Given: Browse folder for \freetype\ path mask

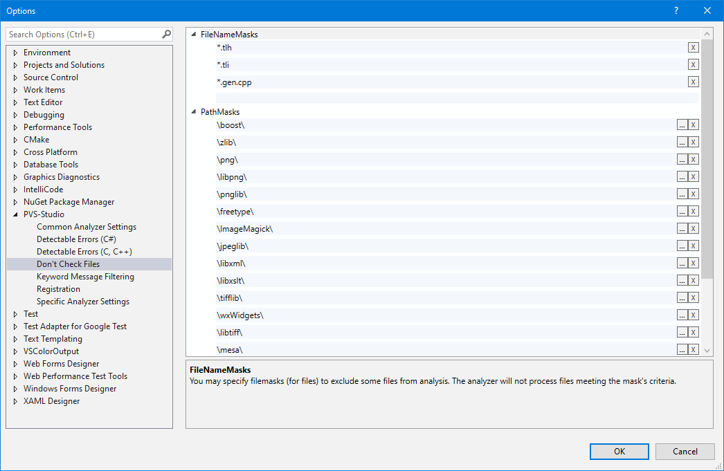Looking at the screenshot, I should point(682,211).
